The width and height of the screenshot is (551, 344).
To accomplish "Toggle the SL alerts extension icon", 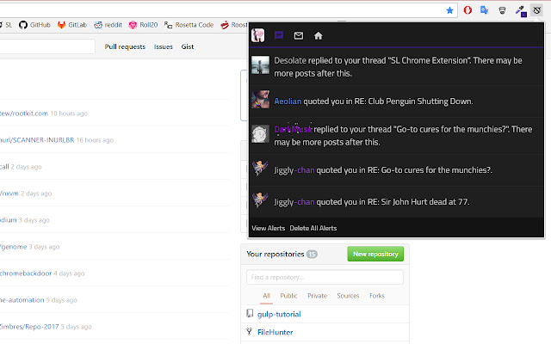I will pyautogui.click(x=536, y=10).
